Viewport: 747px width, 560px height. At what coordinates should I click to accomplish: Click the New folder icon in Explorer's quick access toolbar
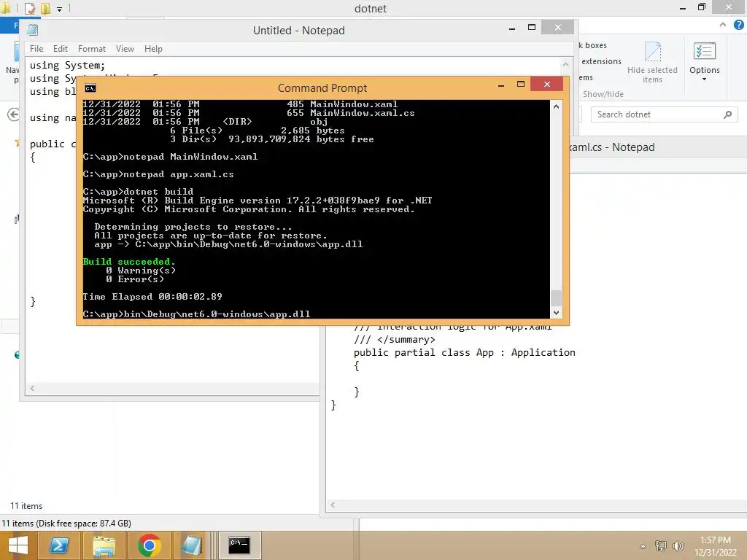(x=45, y=8)
